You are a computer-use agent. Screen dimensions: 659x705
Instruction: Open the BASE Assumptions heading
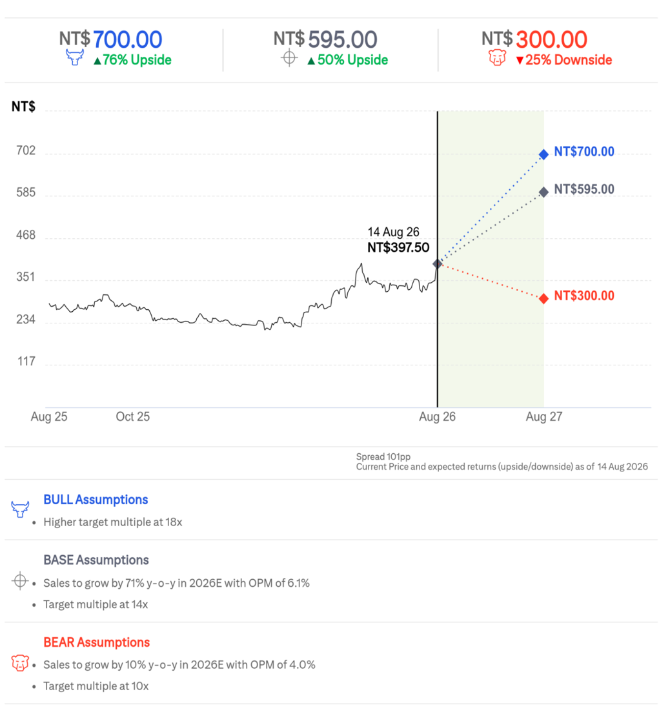click(x=96, y=560)
